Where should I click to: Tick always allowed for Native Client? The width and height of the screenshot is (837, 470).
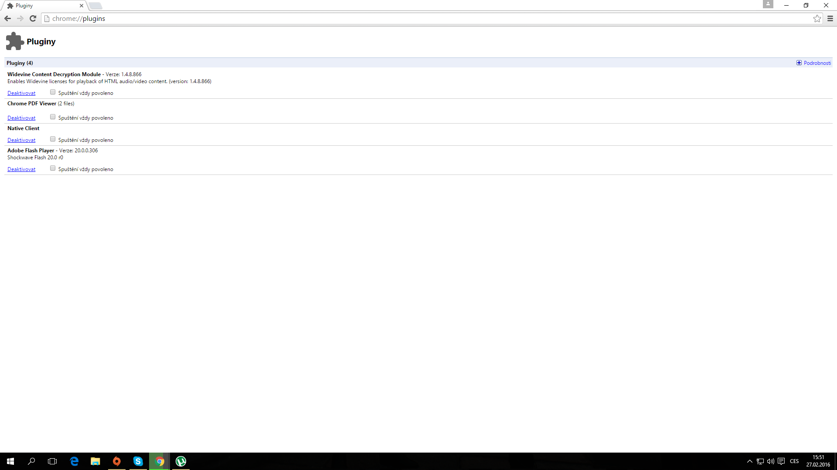point(53,139)
